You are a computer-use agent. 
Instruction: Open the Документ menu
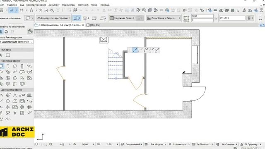coord(54,5)
